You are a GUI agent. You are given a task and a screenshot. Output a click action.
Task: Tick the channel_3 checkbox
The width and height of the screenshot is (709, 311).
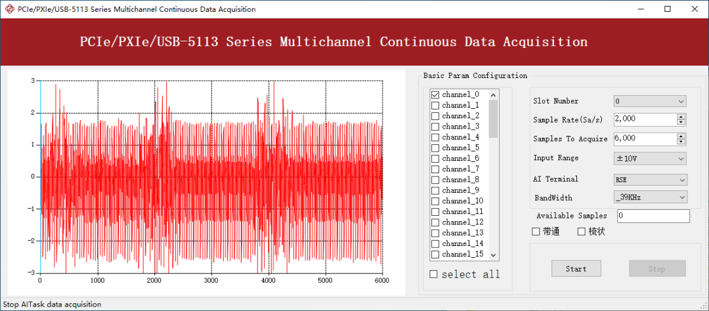[435, 127]
